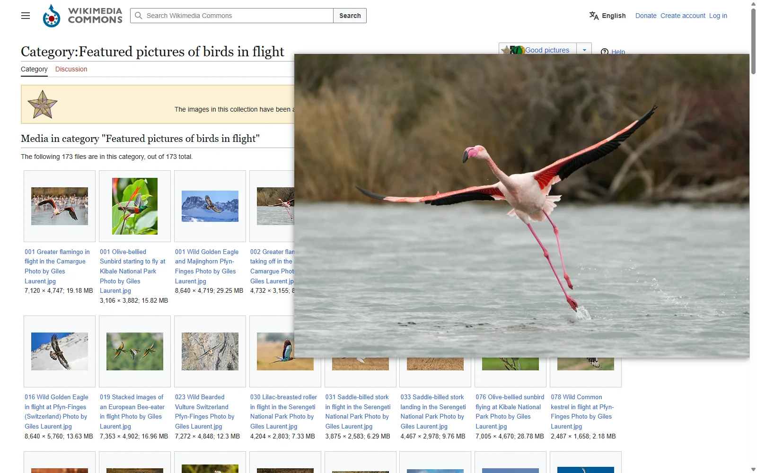Viewport: 757px width, 473px height.
Task: Click the '7,120 × 4,747; 19.18 MB' text
Action: pos(59,290)
